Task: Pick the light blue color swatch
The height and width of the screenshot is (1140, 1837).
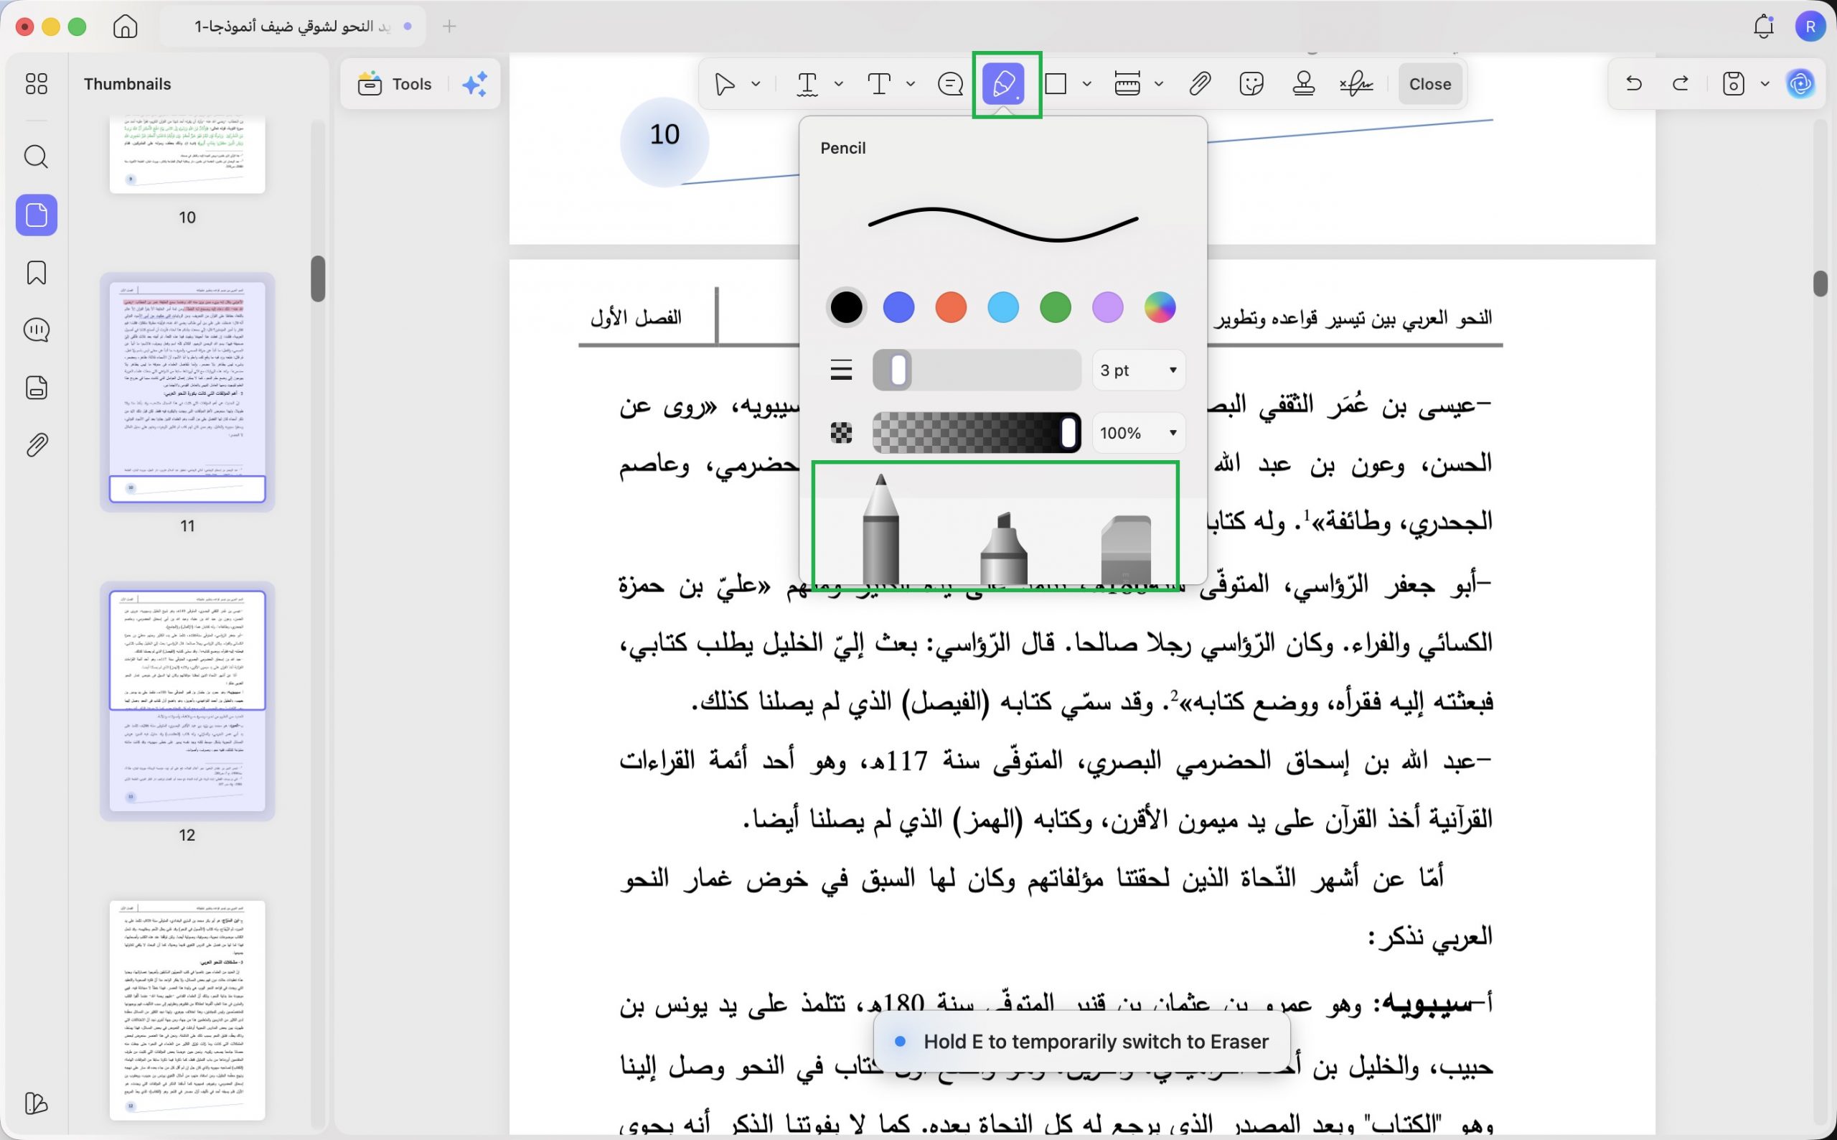Action: 1003,308
